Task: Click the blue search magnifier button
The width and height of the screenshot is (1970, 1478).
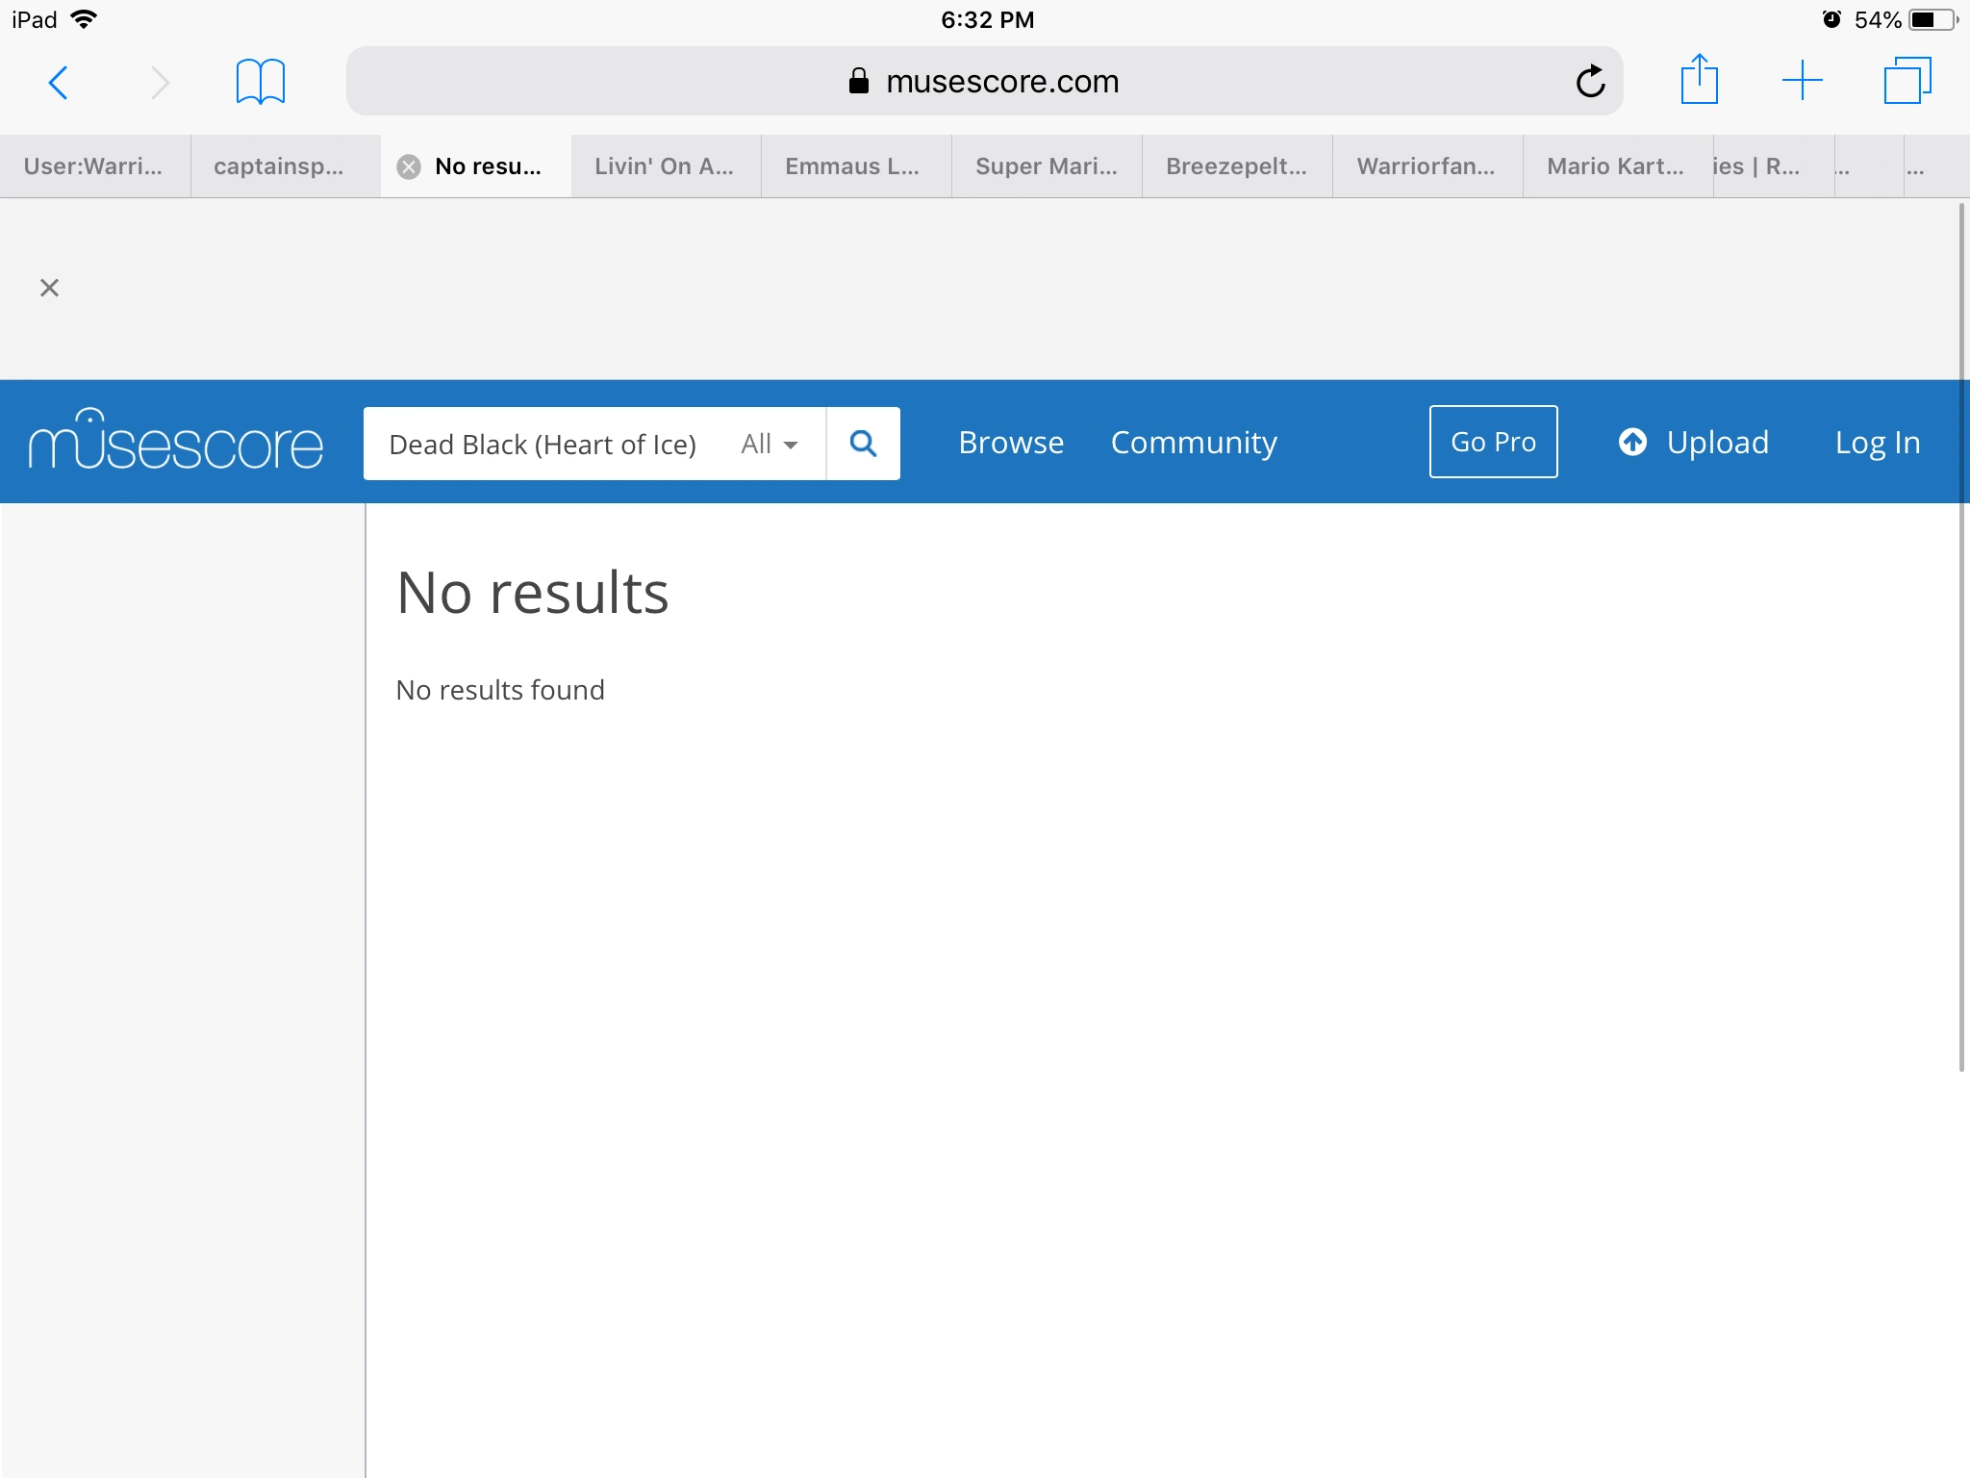Action: pos(863,444)
